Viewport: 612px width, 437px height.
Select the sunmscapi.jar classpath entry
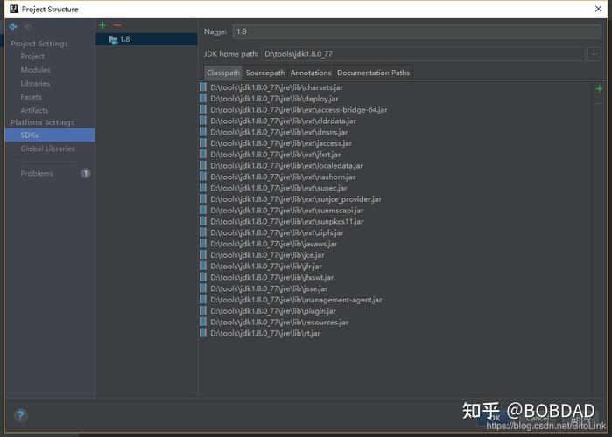coord(287,211)
